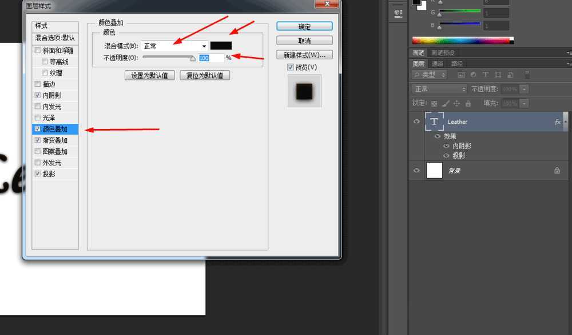
Task: Enable lock transparent pixels in Layers panel
Action: pyautogui.click(x=434, y=103)
